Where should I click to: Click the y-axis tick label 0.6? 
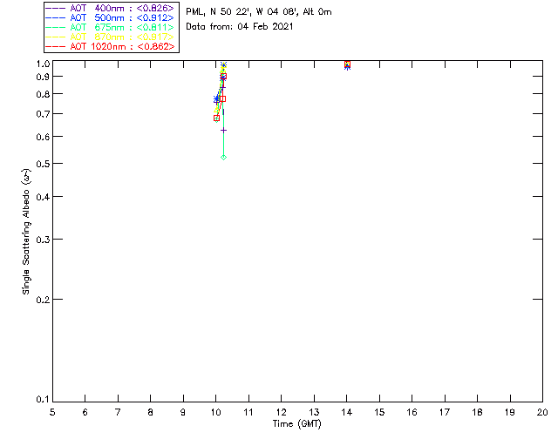coord(43,137)
